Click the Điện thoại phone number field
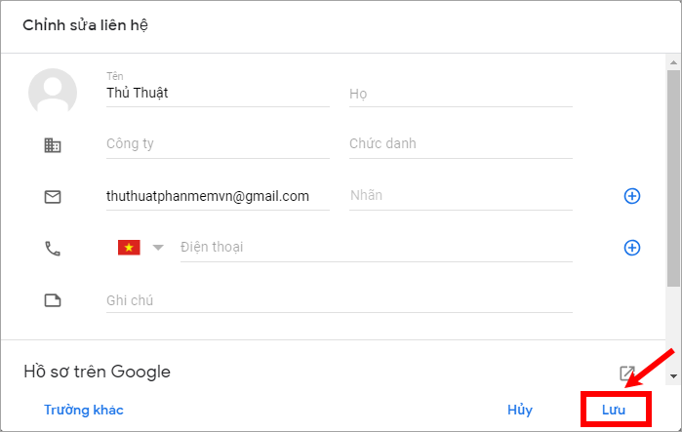The image size is (682, 432). coord(377,248)
